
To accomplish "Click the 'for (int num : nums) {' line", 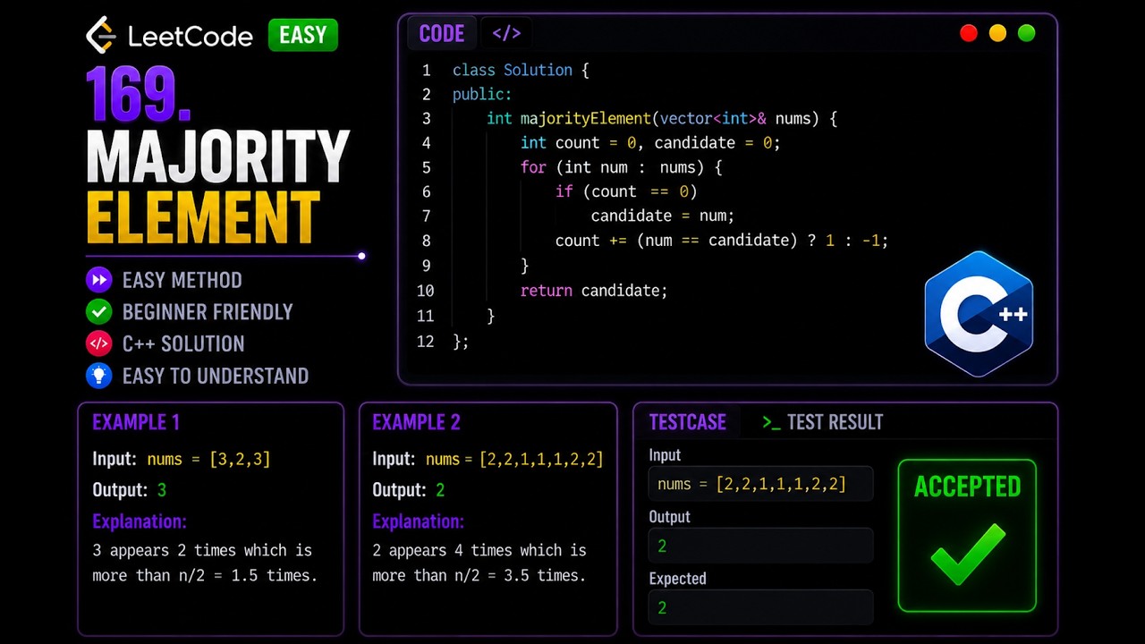I will point(621,167).
